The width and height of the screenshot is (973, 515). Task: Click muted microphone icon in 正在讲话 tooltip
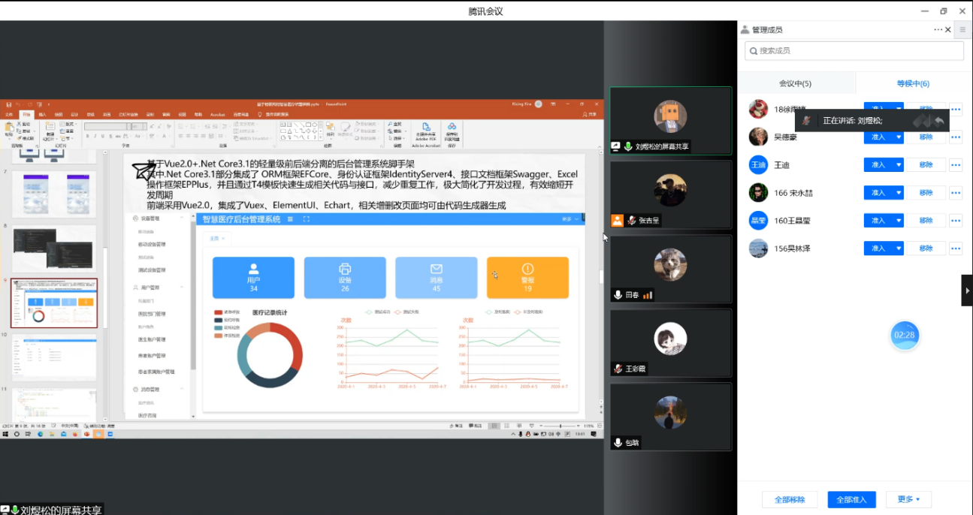pos(806,120)
